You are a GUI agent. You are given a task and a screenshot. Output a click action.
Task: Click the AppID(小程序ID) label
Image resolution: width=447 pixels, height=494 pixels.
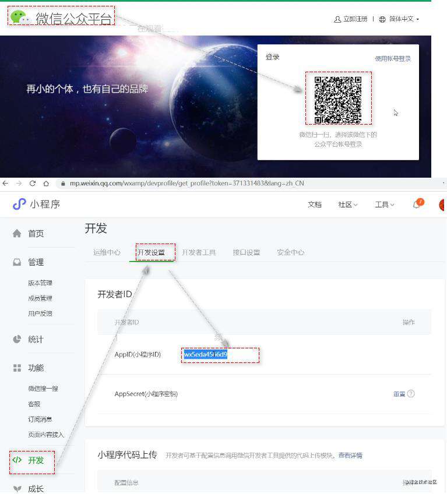point(138,354)
